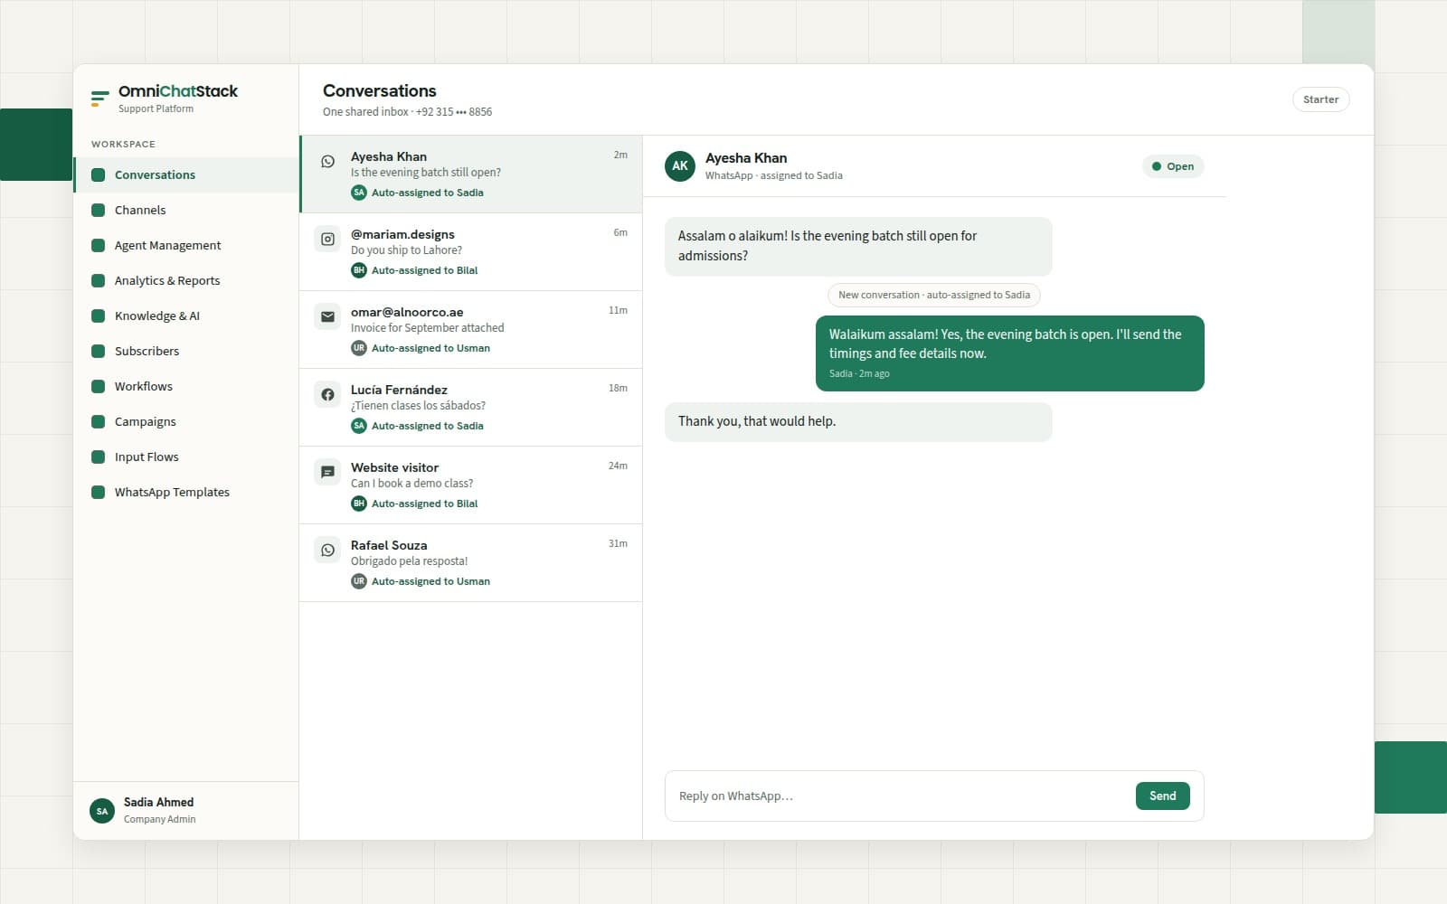Click UR avatar under Invoice for September
The height and width of the screenshot is (904, 1447).
click(359, 348)
